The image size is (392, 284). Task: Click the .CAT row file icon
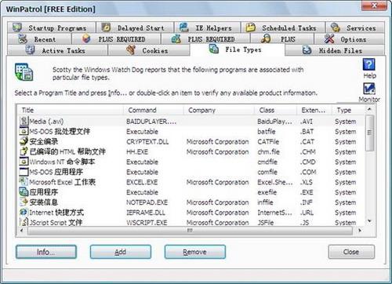tap(24, 141)
